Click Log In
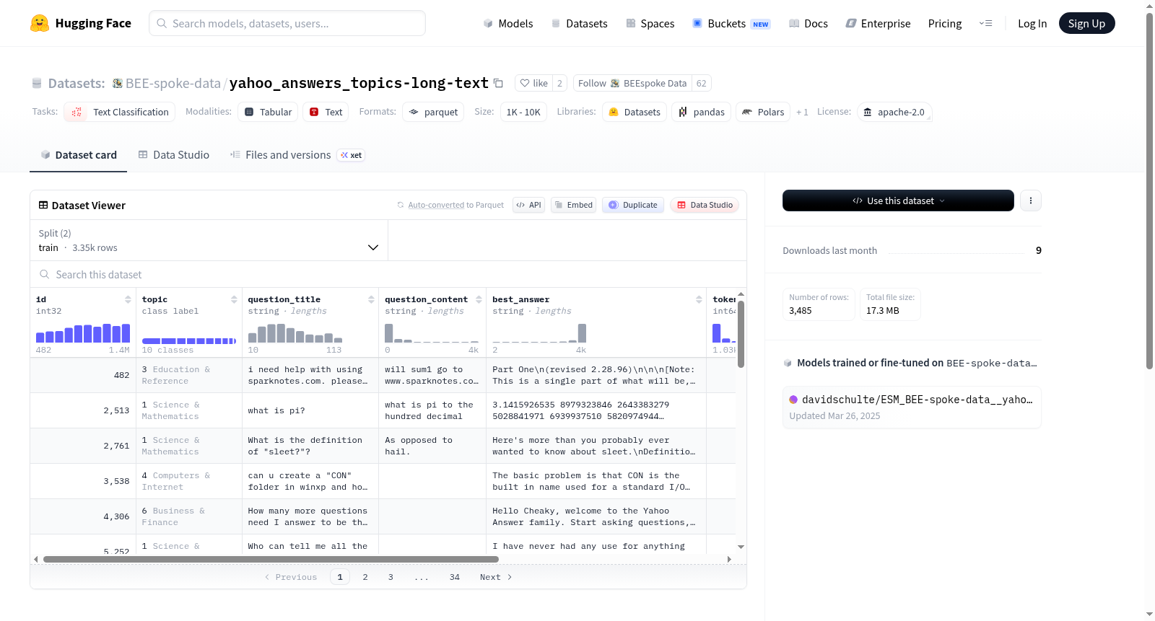Image resolution: width=1155 pixels, height=621 pixels. tap(1032, 23)
